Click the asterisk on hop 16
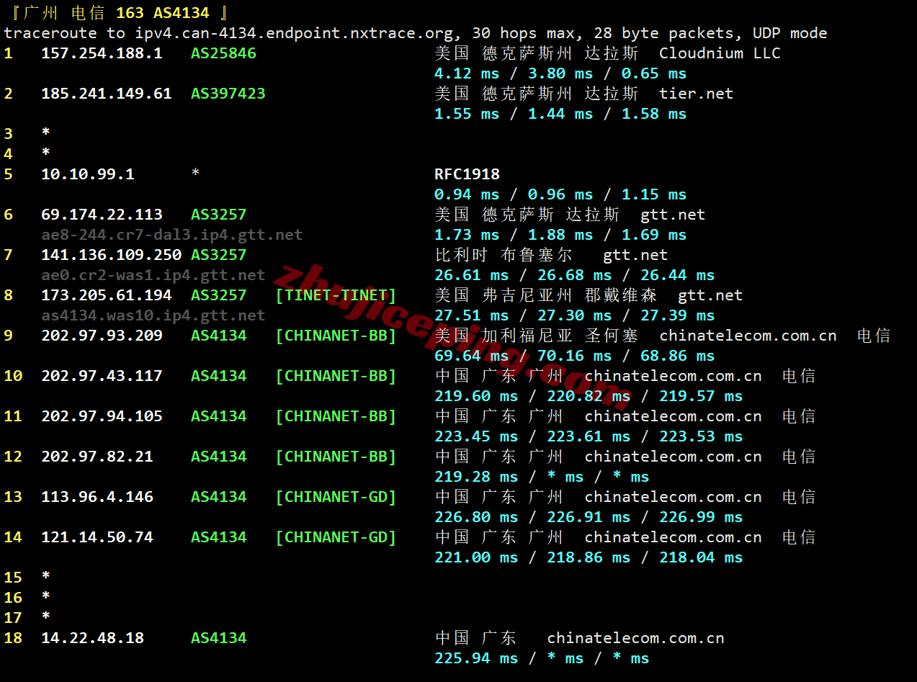This screenshot has width=917, height=682. tap(46, 596)
